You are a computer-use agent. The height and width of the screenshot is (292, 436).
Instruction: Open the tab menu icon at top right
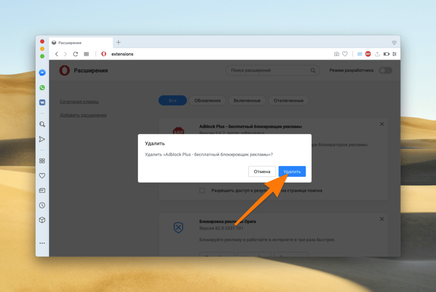[x=394, y=43]
